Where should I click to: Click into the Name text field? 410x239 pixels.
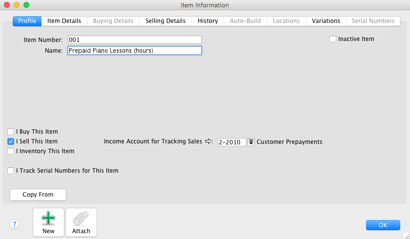point(134,50)
